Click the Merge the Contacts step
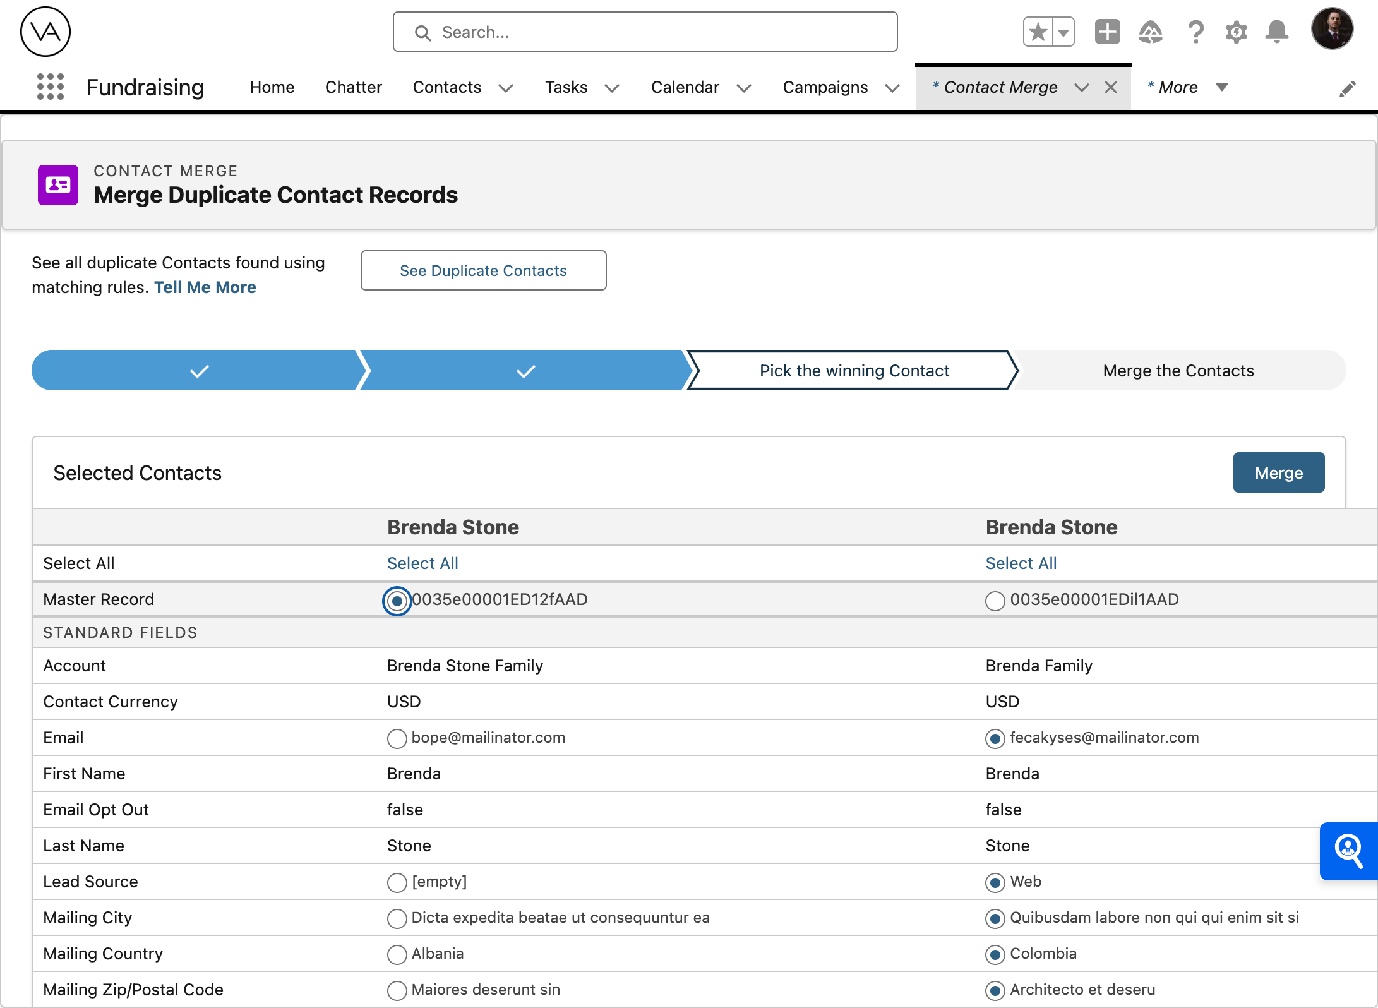 coord(1178,371)
